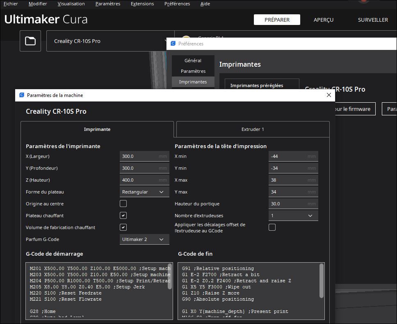397x324 pixels.
Task: Click the Y min input field
Action: (293, 168)
